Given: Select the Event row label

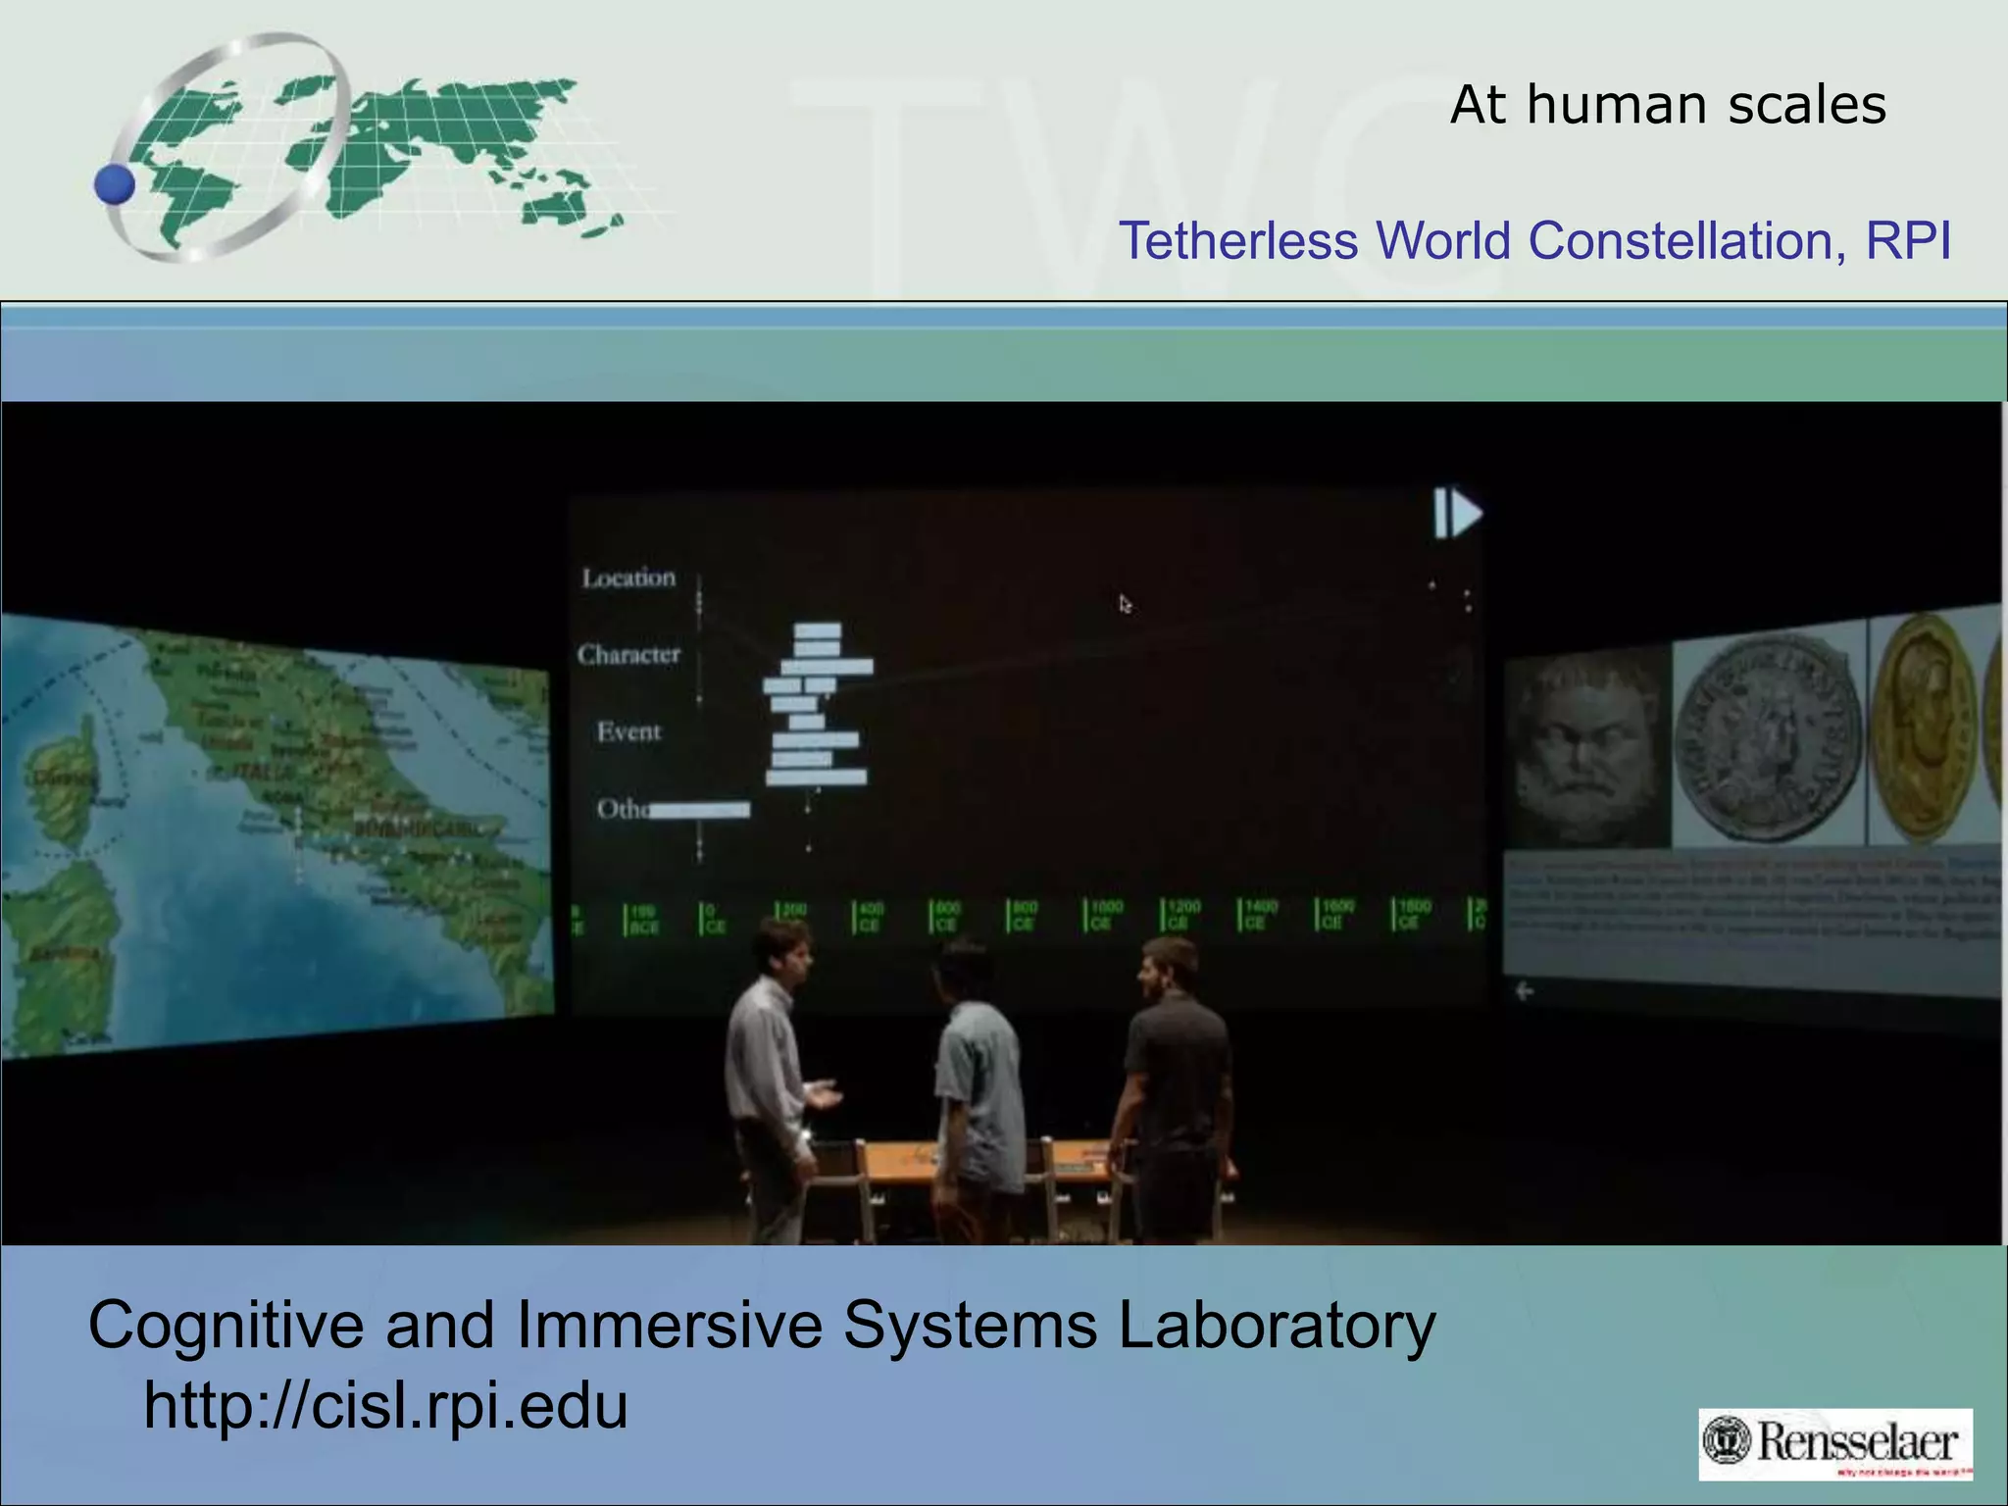Looking at the screenshot, I should pos(628,731).
